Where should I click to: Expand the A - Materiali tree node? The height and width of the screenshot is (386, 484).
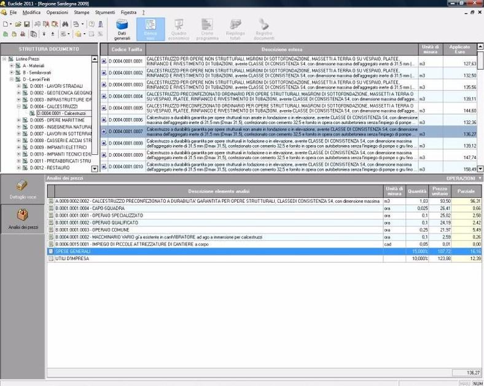[x=12, y=65]
